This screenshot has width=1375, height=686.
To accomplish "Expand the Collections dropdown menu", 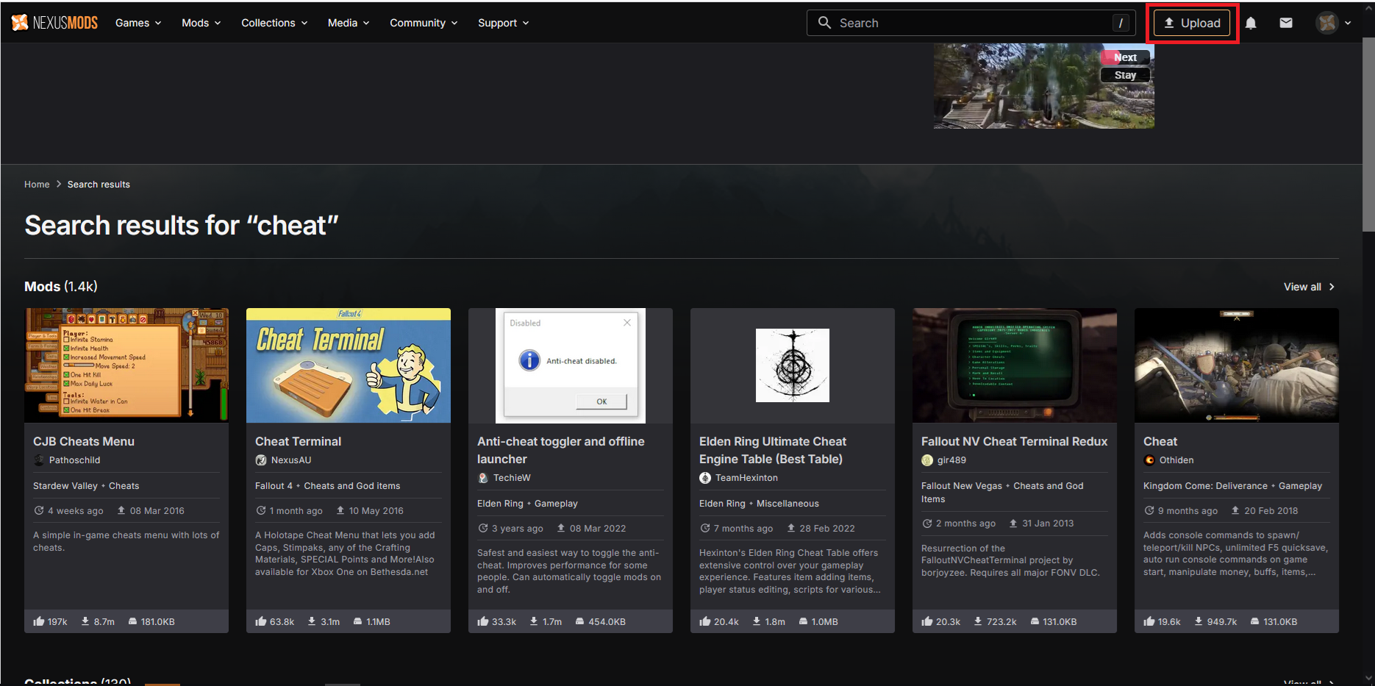I will (x=274, y=23).
